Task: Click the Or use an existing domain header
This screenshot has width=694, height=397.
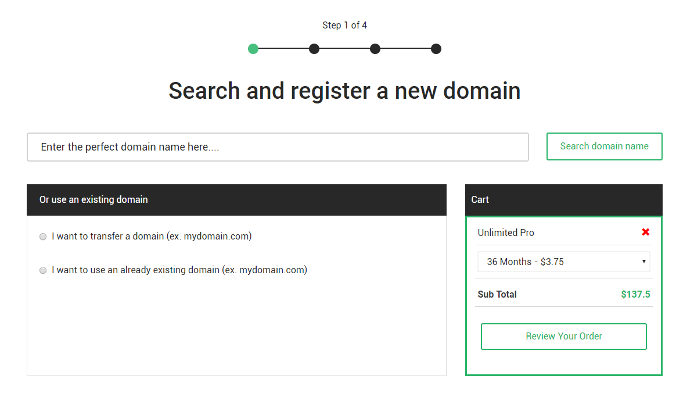Action: pyautogui.click(x=236, y=200)
